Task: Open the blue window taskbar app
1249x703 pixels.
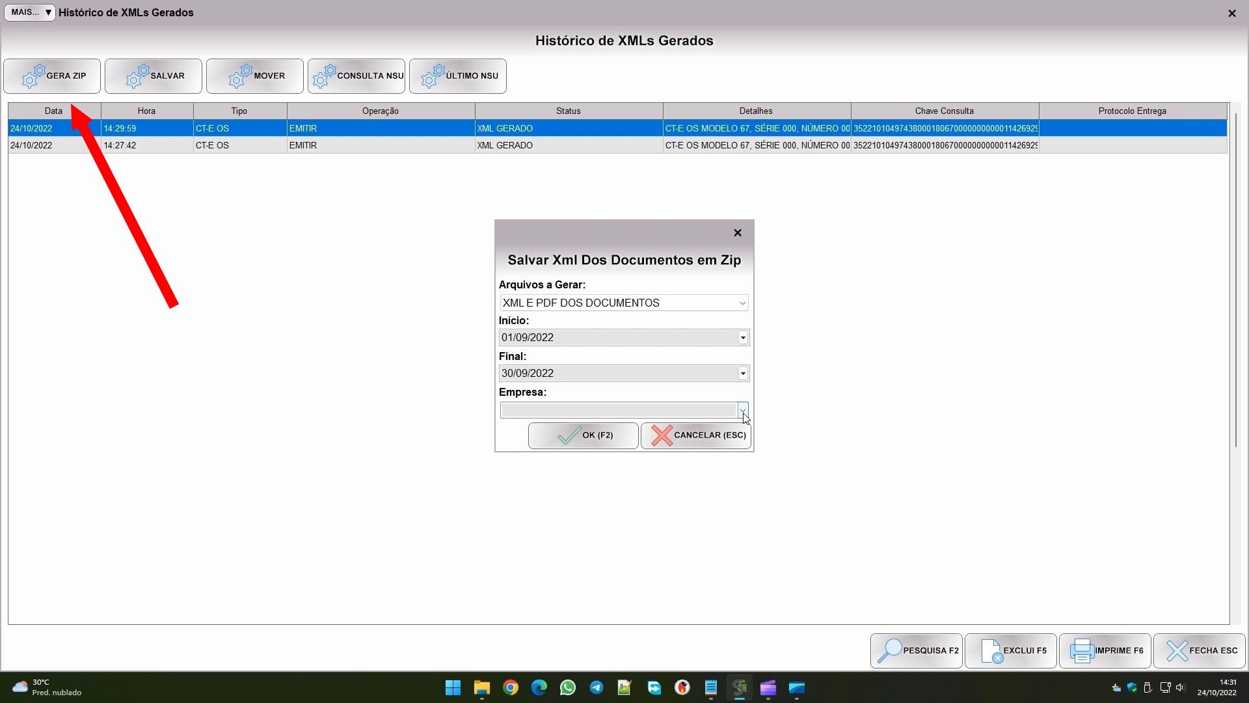Action: pyautogui.click(x=797, y=688)
